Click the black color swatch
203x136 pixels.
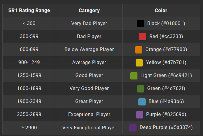click(140, 24)
